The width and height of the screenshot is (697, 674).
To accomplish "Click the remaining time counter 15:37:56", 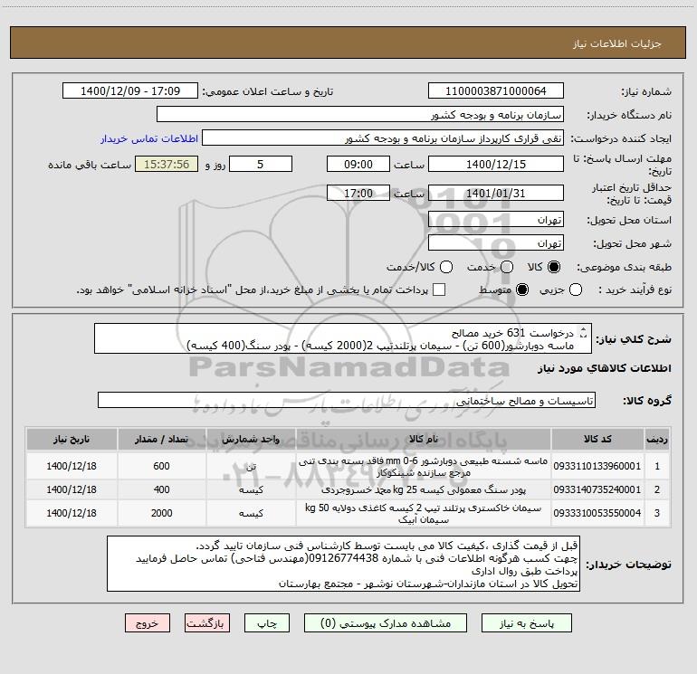I will coord(167,164).
